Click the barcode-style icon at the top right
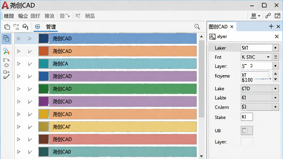Viewport: 283px width, 159px height. click(254, 16)
